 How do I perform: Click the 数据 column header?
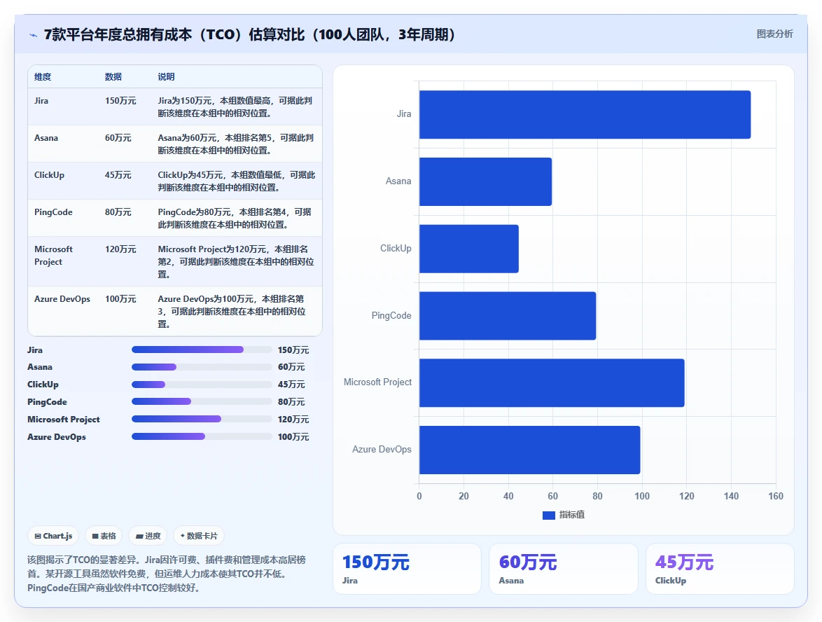pyautogui.click(x=113, y=76)
